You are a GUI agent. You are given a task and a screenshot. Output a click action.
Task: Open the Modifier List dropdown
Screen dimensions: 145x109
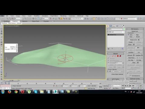click(116, 32)
